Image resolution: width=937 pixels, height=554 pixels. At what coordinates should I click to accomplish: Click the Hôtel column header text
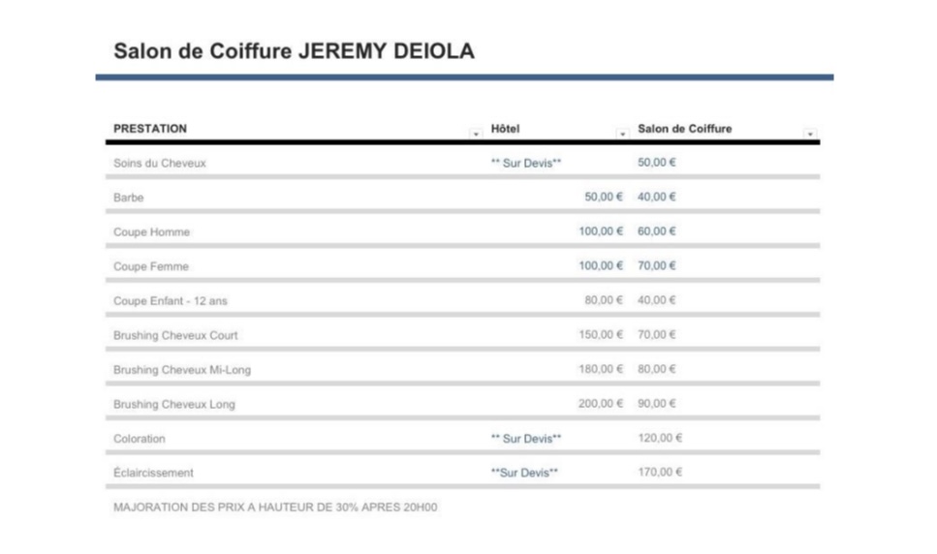(505, 129)
